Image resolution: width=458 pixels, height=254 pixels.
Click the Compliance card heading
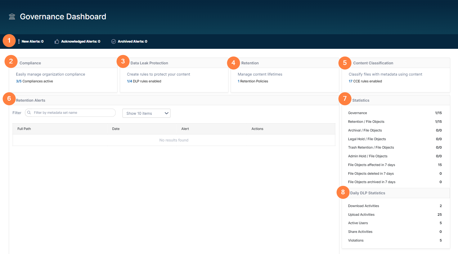pos(30,63)
